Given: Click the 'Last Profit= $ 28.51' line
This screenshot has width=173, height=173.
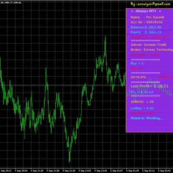Looking at the screenshot, I should pos(149,86).
